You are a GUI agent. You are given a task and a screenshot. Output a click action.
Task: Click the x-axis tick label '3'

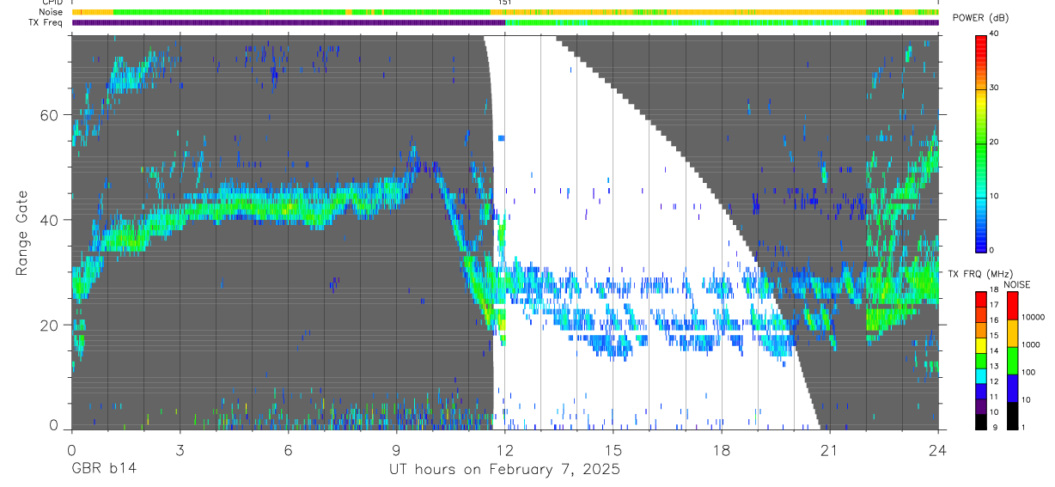tap(179, 449)
